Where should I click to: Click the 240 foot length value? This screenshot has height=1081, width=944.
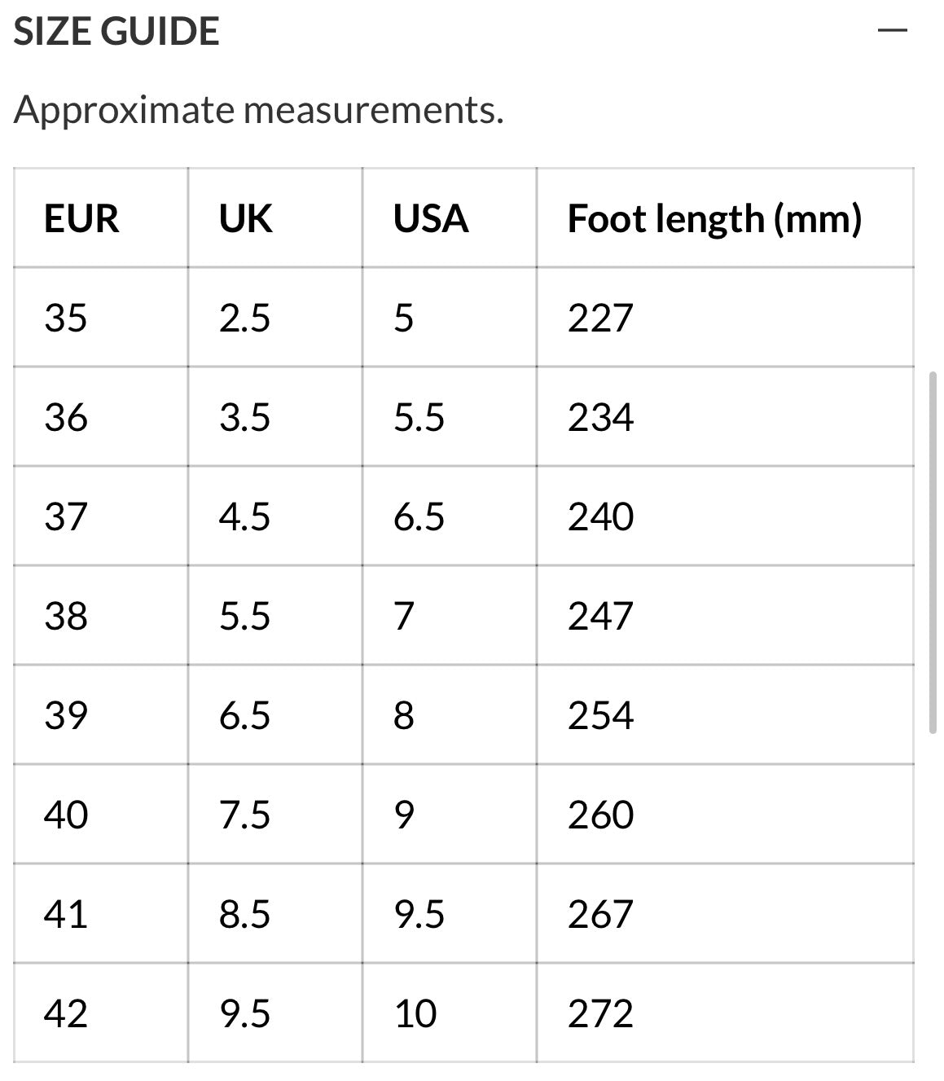tap(600, 516)
